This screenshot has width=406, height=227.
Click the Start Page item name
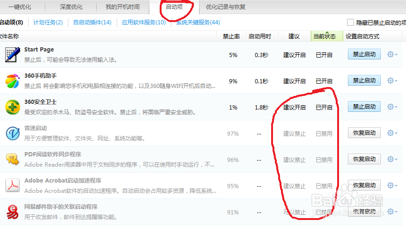coord(39,50)
